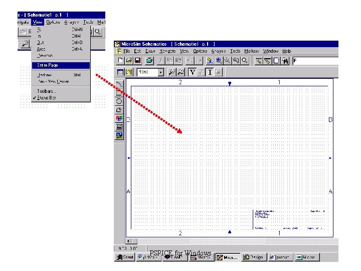Click the Zoom Out magnifier icon

(227, 61)
